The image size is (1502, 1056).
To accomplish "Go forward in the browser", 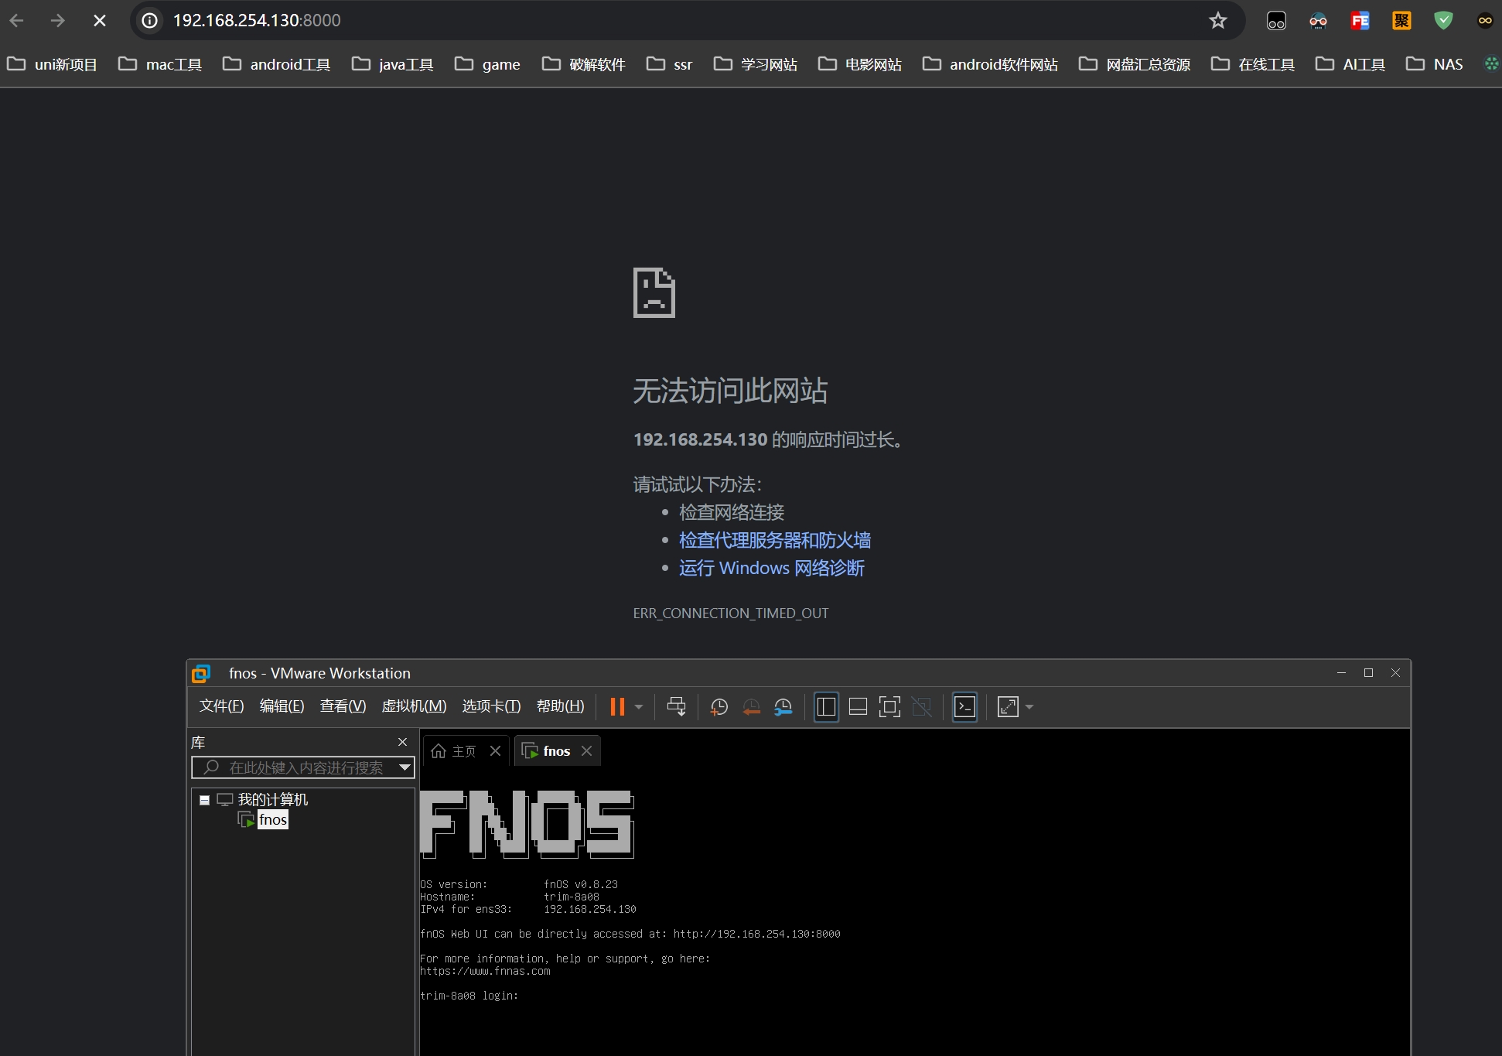I will [x=58, y=21].
